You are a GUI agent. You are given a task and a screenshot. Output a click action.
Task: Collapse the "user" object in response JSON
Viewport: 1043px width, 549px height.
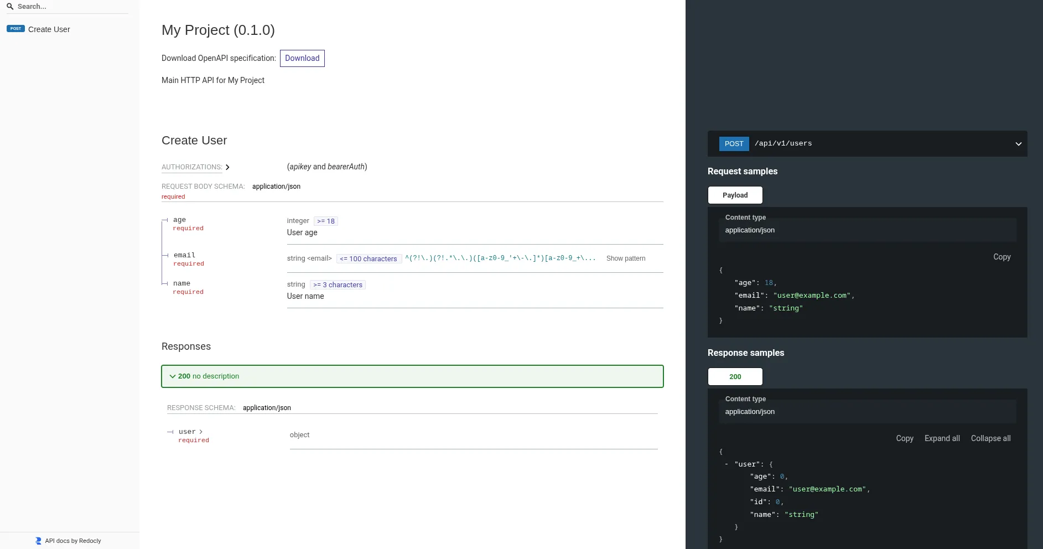726,464
